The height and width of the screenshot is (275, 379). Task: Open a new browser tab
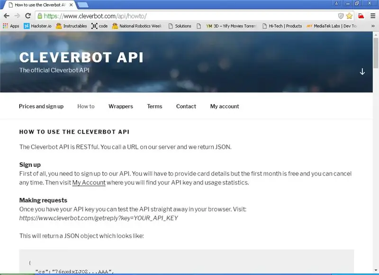pos(83,5)
